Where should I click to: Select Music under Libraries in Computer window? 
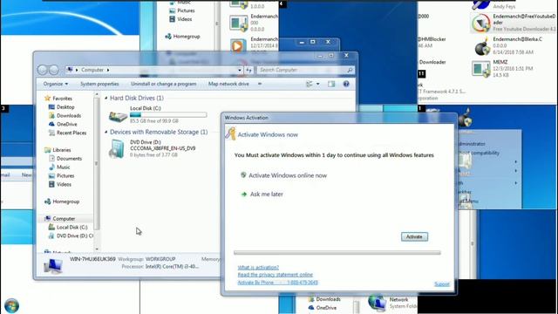click(64, 167)
